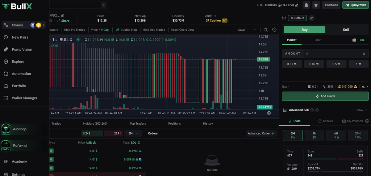This screenshot has height=176, width=371.
Task: Open the notifications bell
Action: [x=307, y=5]
